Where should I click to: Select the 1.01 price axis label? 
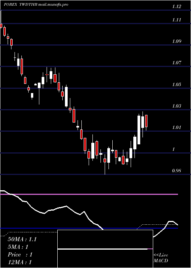click(176, 127)
